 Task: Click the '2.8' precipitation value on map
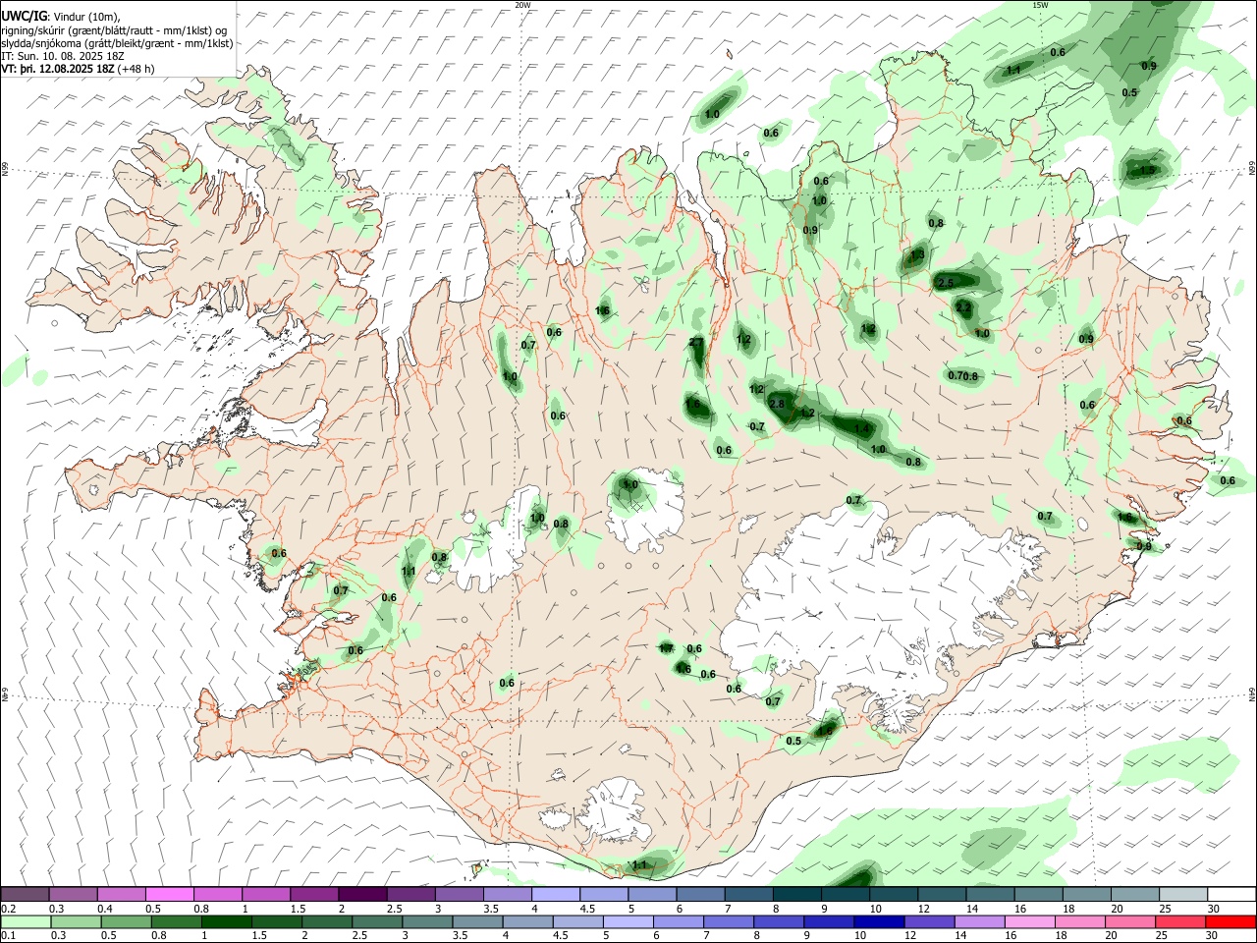[x=777, y=405]
